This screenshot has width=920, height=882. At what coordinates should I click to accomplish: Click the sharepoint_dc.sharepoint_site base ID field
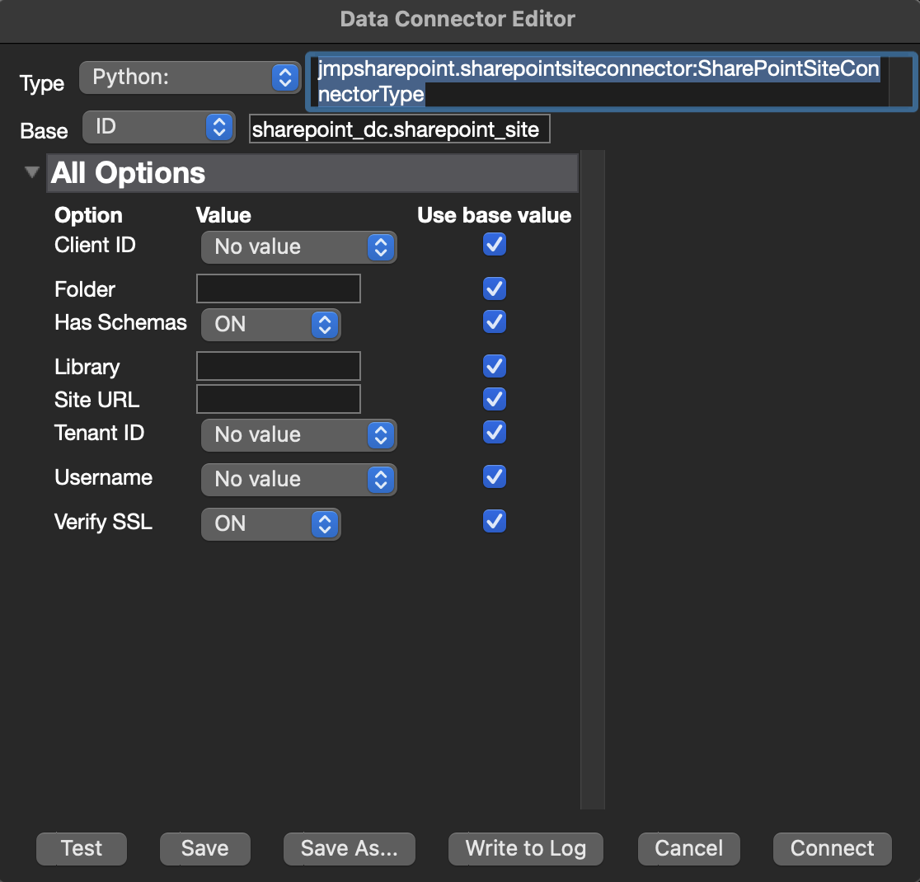400,129
